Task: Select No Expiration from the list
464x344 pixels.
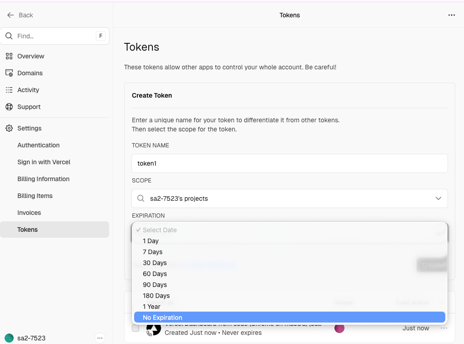Action: pyautogui.click(x=162, y=318)
